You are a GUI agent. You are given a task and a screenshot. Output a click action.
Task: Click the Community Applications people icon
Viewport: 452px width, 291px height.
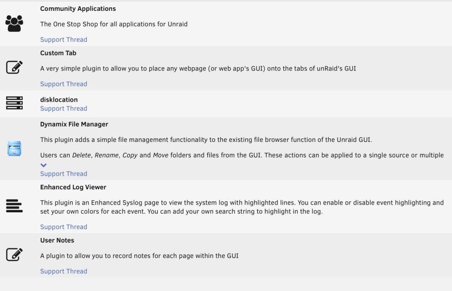pos(14,23)
